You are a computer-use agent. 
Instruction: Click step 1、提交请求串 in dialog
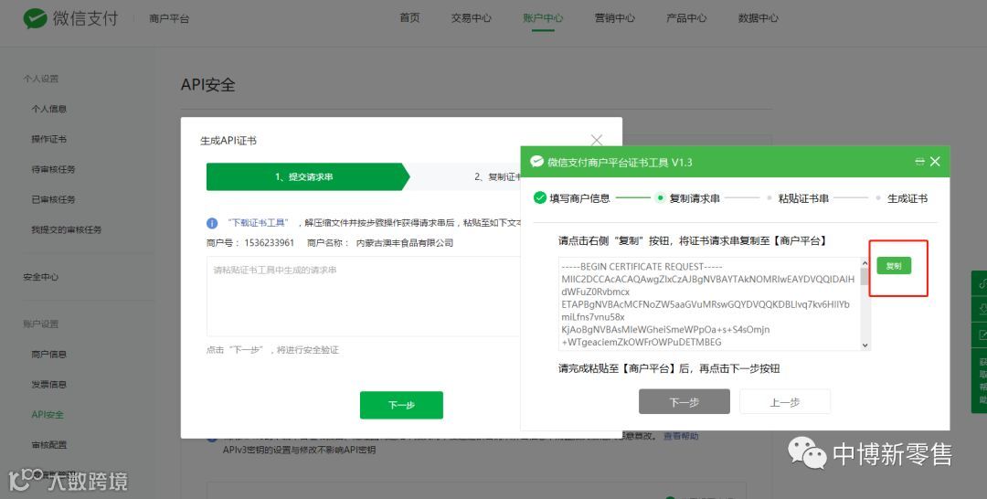(308, 176)
